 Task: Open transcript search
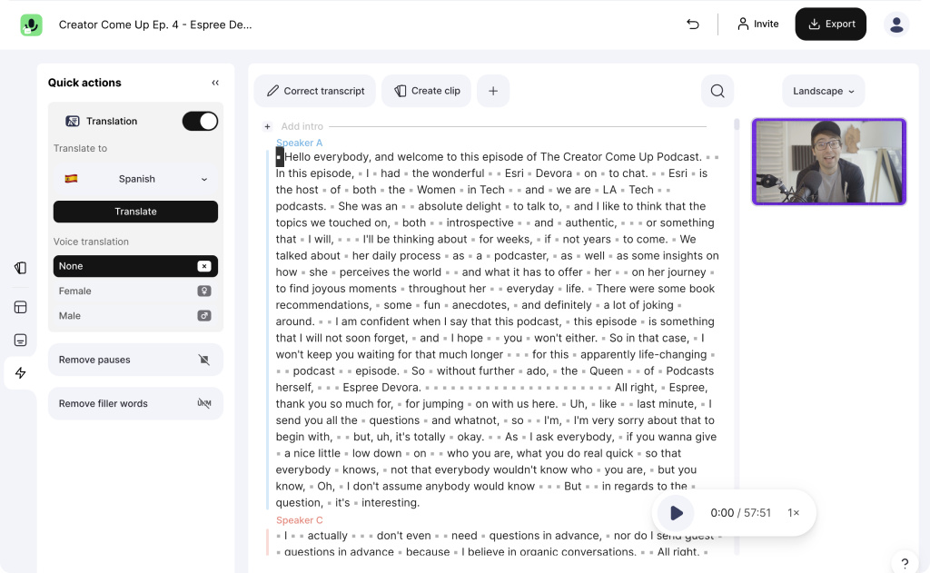pyautogui.click(x=717, y=91)
